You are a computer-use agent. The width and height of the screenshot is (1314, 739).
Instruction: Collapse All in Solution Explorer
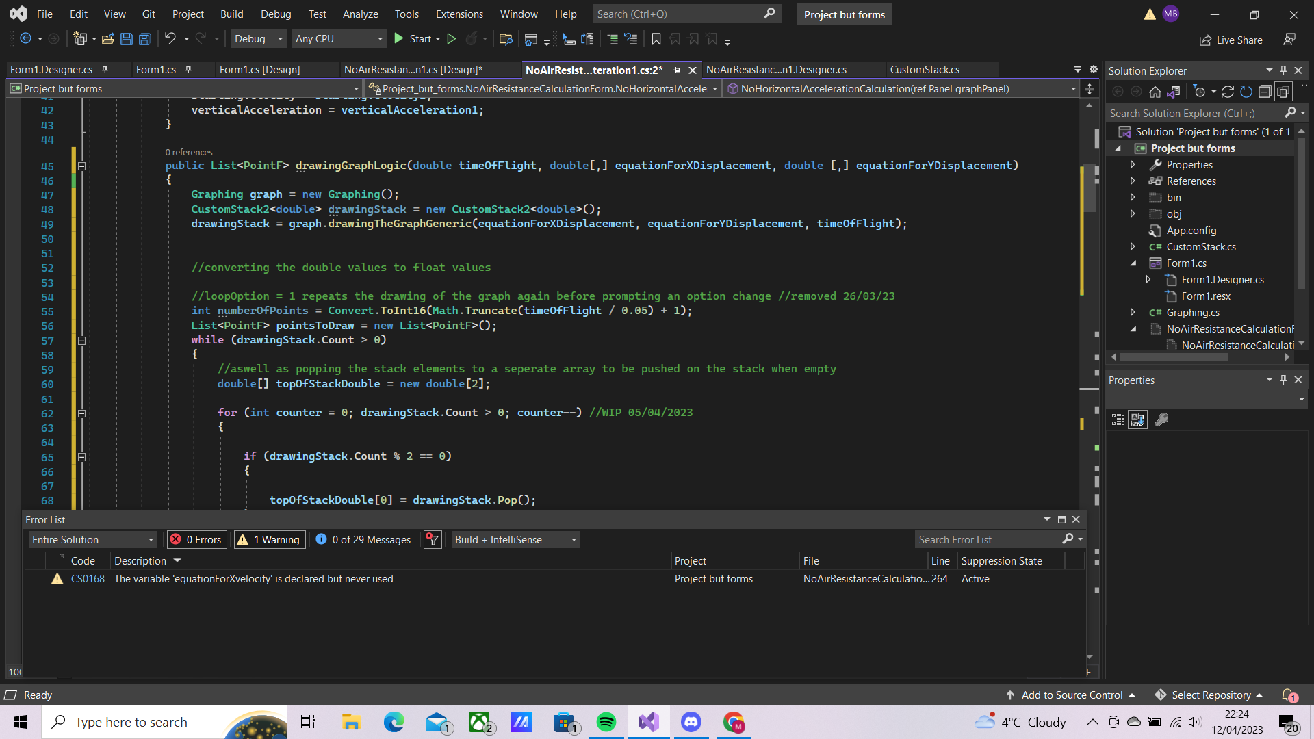1265,91
